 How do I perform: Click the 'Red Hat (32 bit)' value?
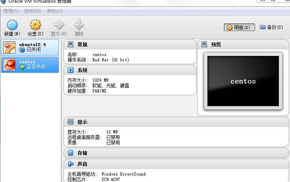click(111, 60)
